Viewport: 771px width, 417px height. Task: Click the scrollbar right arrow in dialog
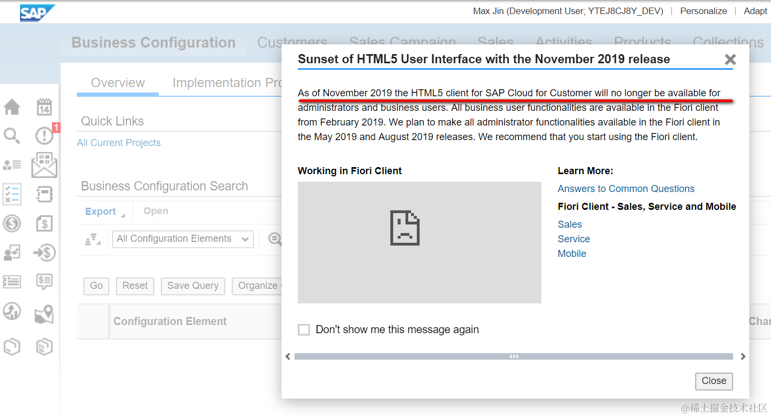point(743,356)
